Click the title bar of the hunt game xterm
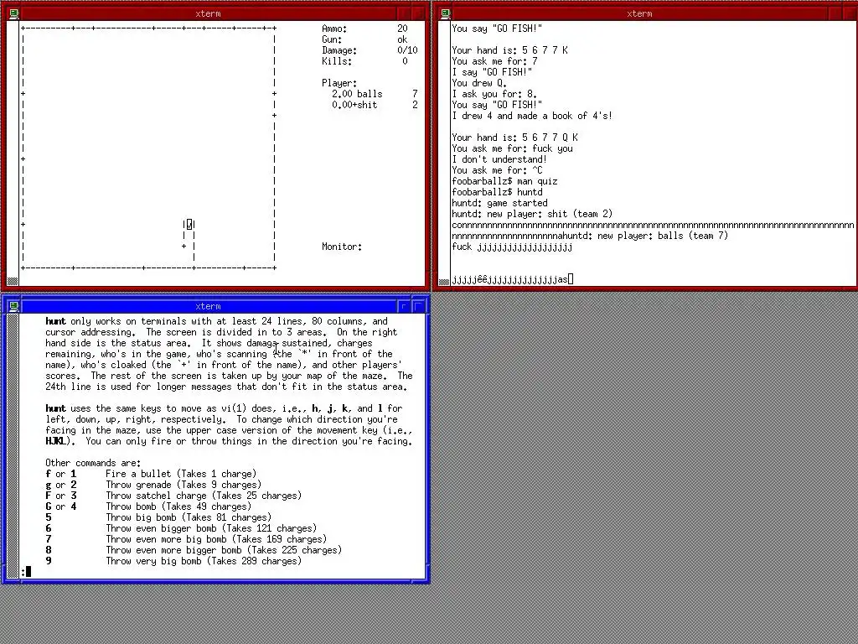858x644 pixels. 208,13
